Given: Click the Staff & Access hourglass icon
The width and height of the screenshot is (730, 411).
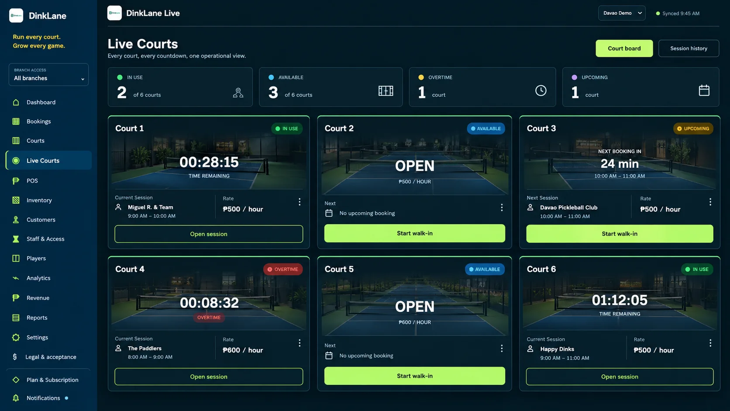Looking at the screenshot, I should coord(16,239).
